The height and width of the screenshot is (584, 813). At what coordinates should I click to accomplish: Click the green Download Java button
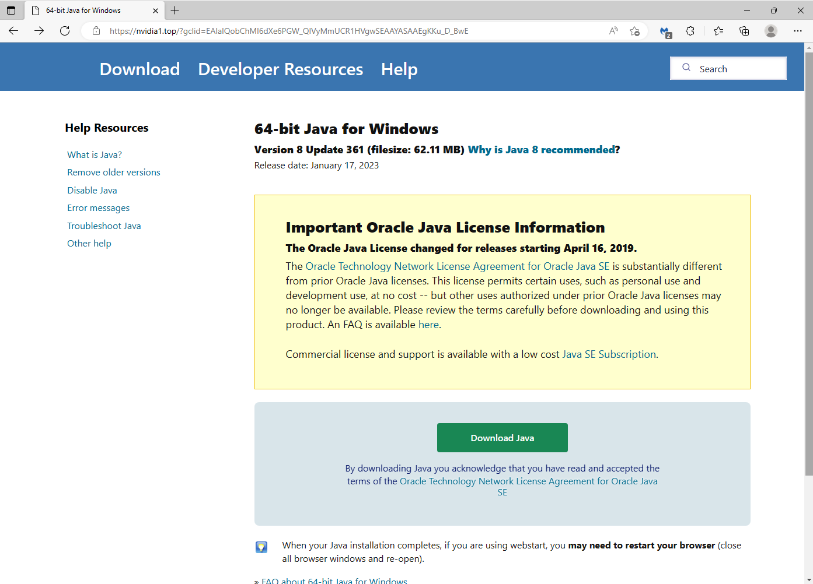coord(502,438)
